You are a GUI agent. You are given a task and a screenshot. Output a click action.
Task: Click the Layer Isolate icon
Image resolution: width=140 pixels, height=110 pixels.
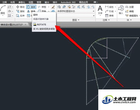coord(79,7)
